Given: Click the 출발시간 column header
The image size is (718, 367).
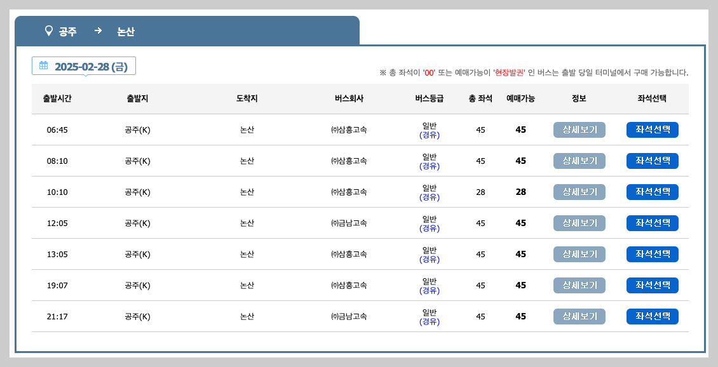Looking at the screenshot, I should (x=57, y=98).
